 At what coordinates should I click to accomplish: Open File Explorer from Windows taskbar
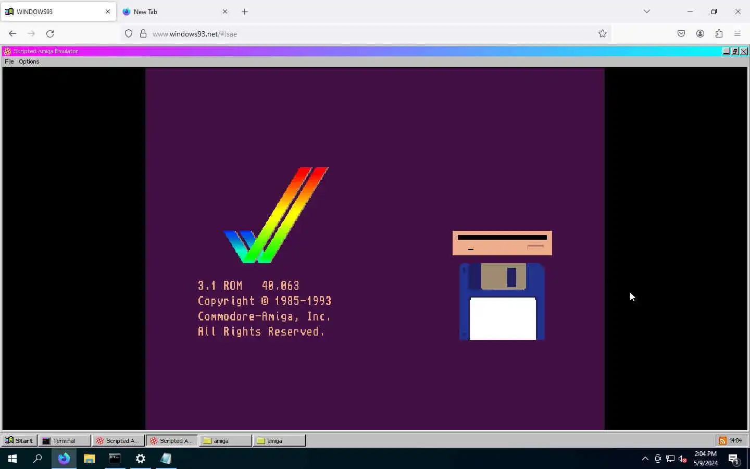89,459
